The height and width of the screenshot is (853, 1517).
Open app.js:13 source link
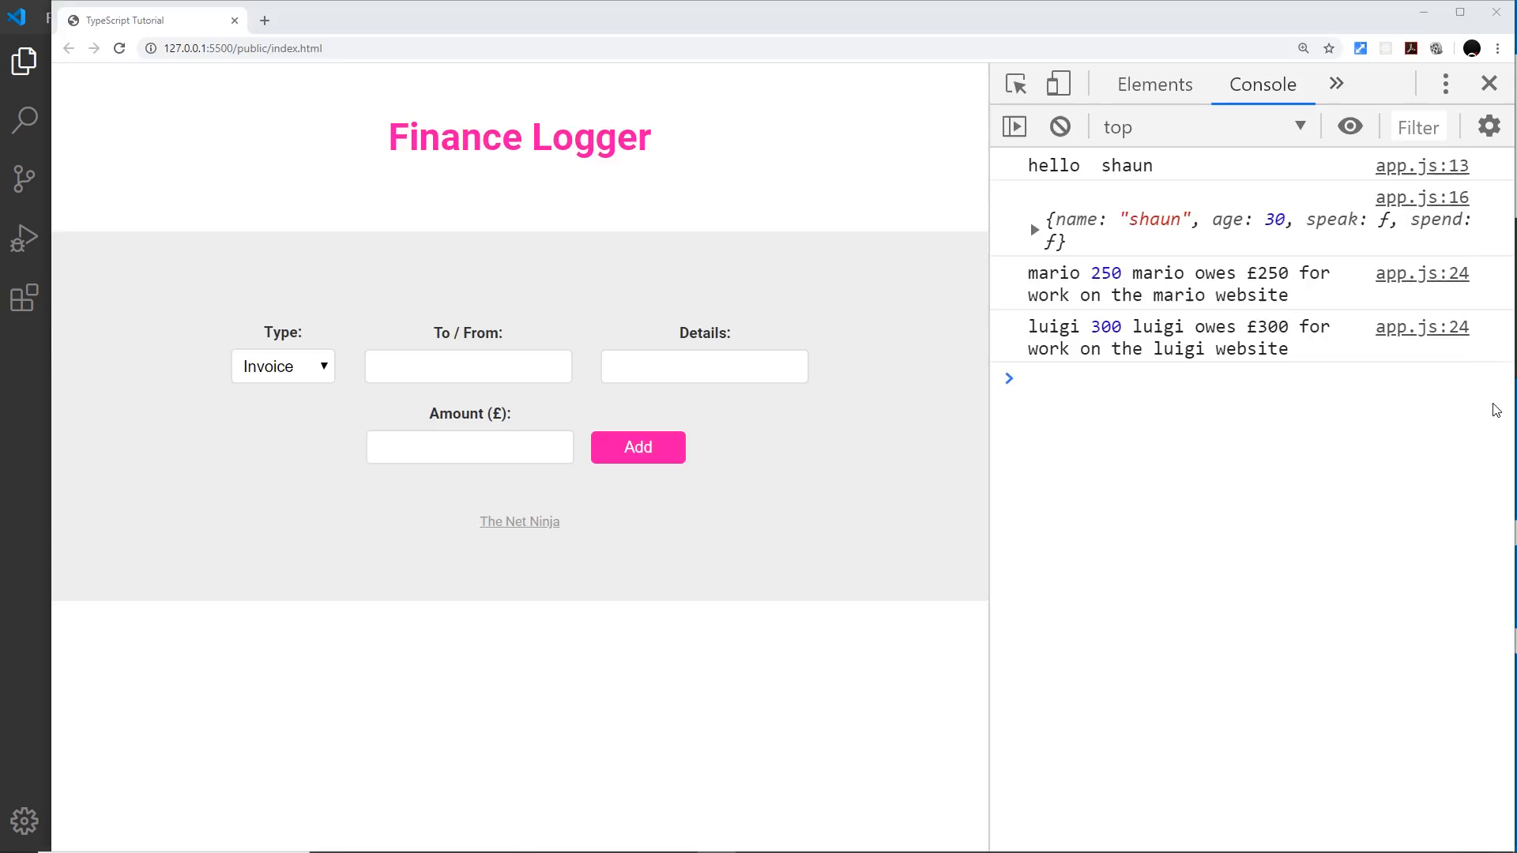coord(1422,166)
